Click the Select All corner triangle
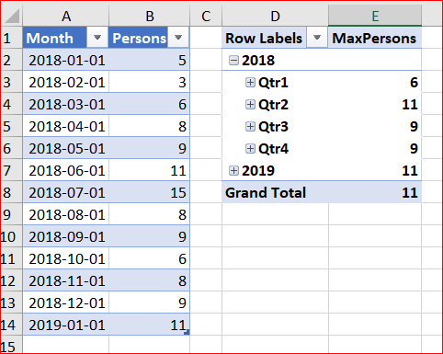Image resolution: width=443 pixels, height=354 pixels. (12, 16)
